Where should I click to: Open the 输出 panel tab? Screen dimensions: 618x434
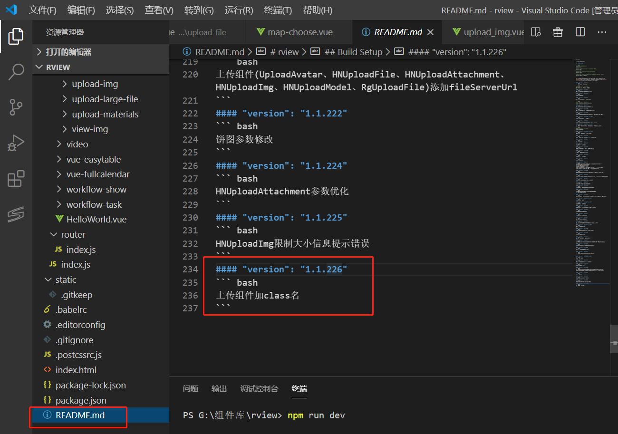[x=219, y=388]
